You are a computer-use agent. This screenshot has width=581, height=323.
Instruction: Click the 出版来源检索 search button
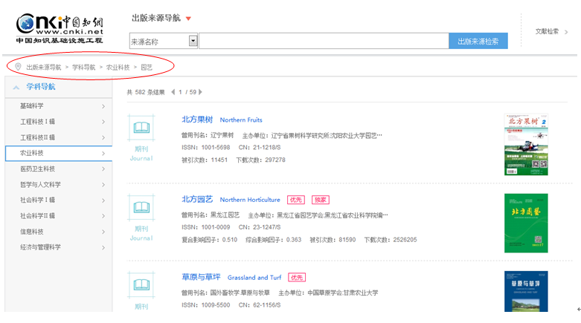point(478,42)
